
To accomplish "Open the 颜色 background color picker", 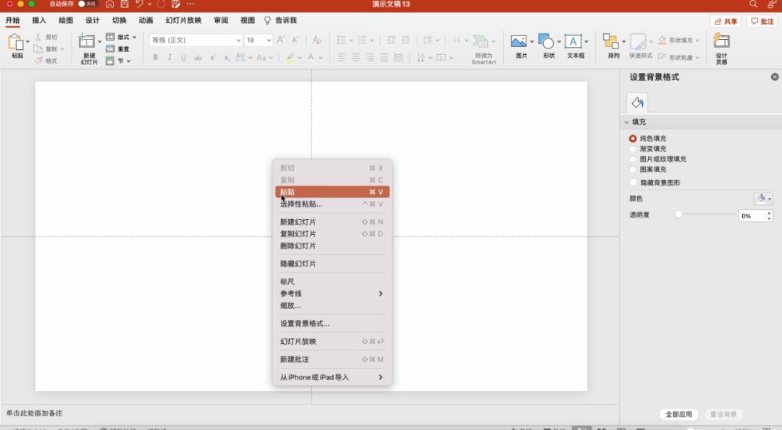I will click(x=763, y=197).
